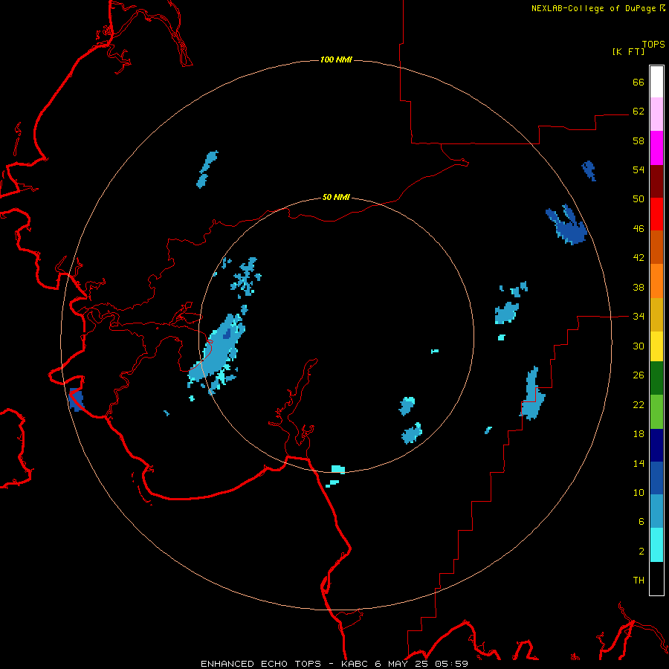Click the legend value 66

click(x=639, y=82)
